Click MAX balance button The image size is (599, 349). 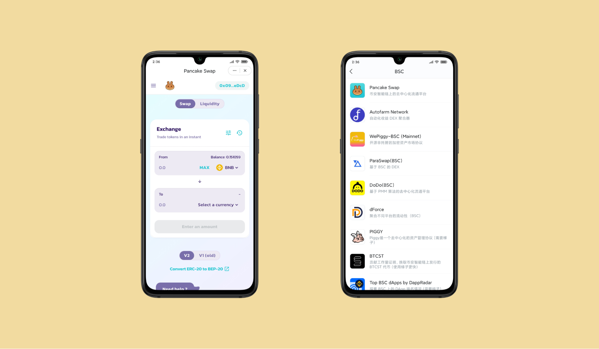[x=204, y=167]
